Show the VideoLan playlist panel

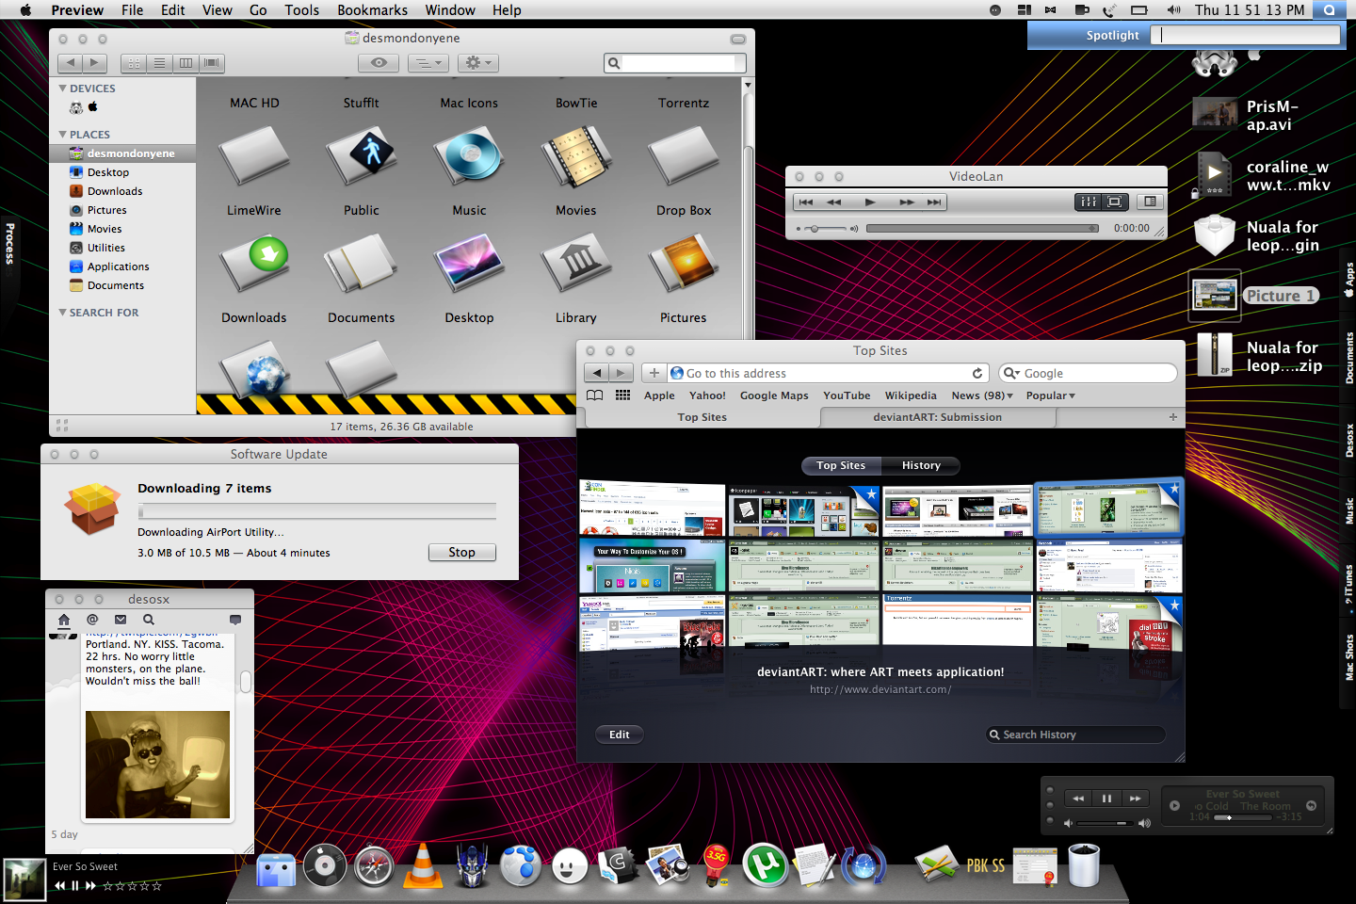[1150, 202]
